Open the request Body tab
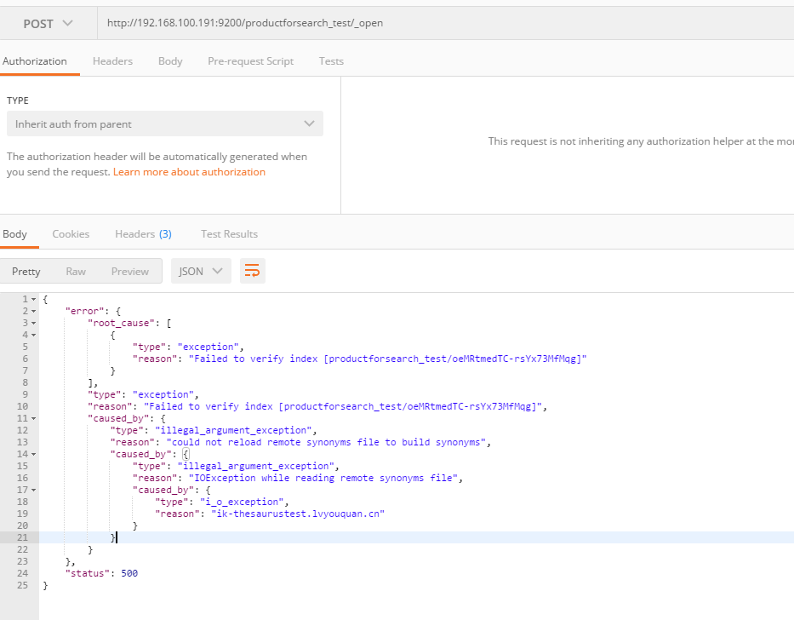 click(170, 61)
